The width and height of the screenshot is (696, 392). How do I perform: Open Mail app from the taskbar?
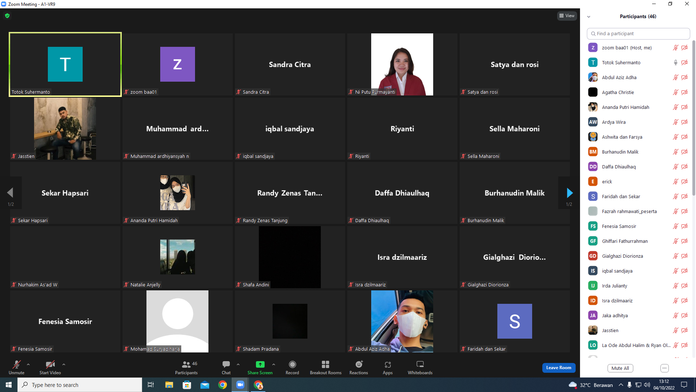click(205, 385)
